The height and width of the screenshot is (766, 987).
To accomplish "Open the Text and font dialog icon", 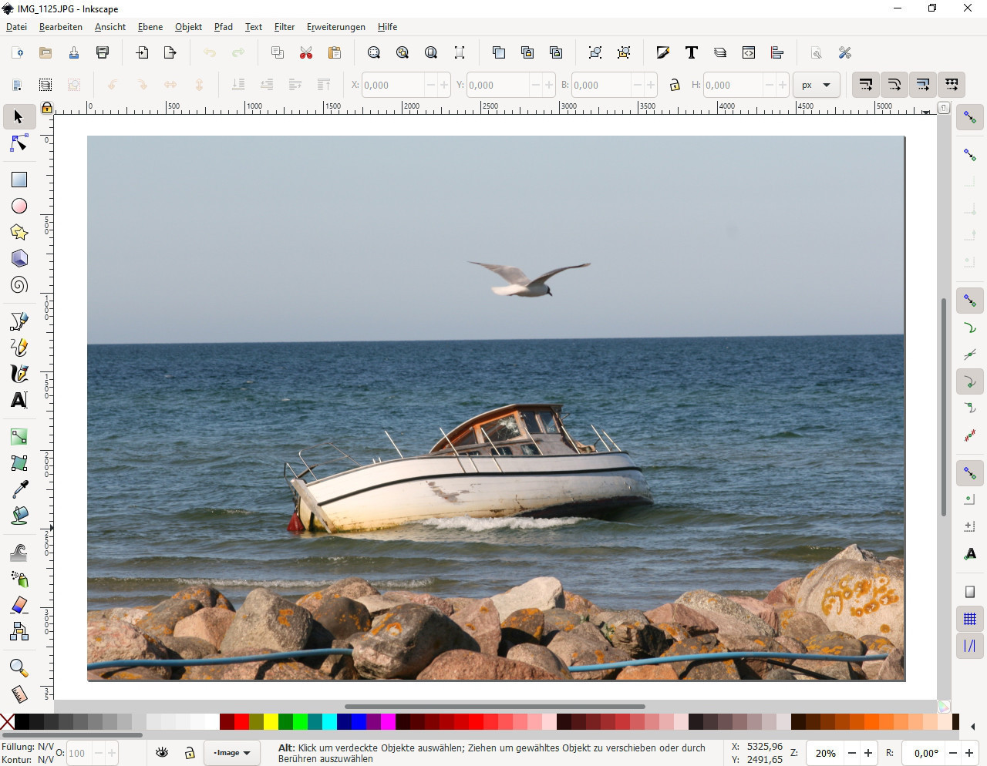I will 691,52.
